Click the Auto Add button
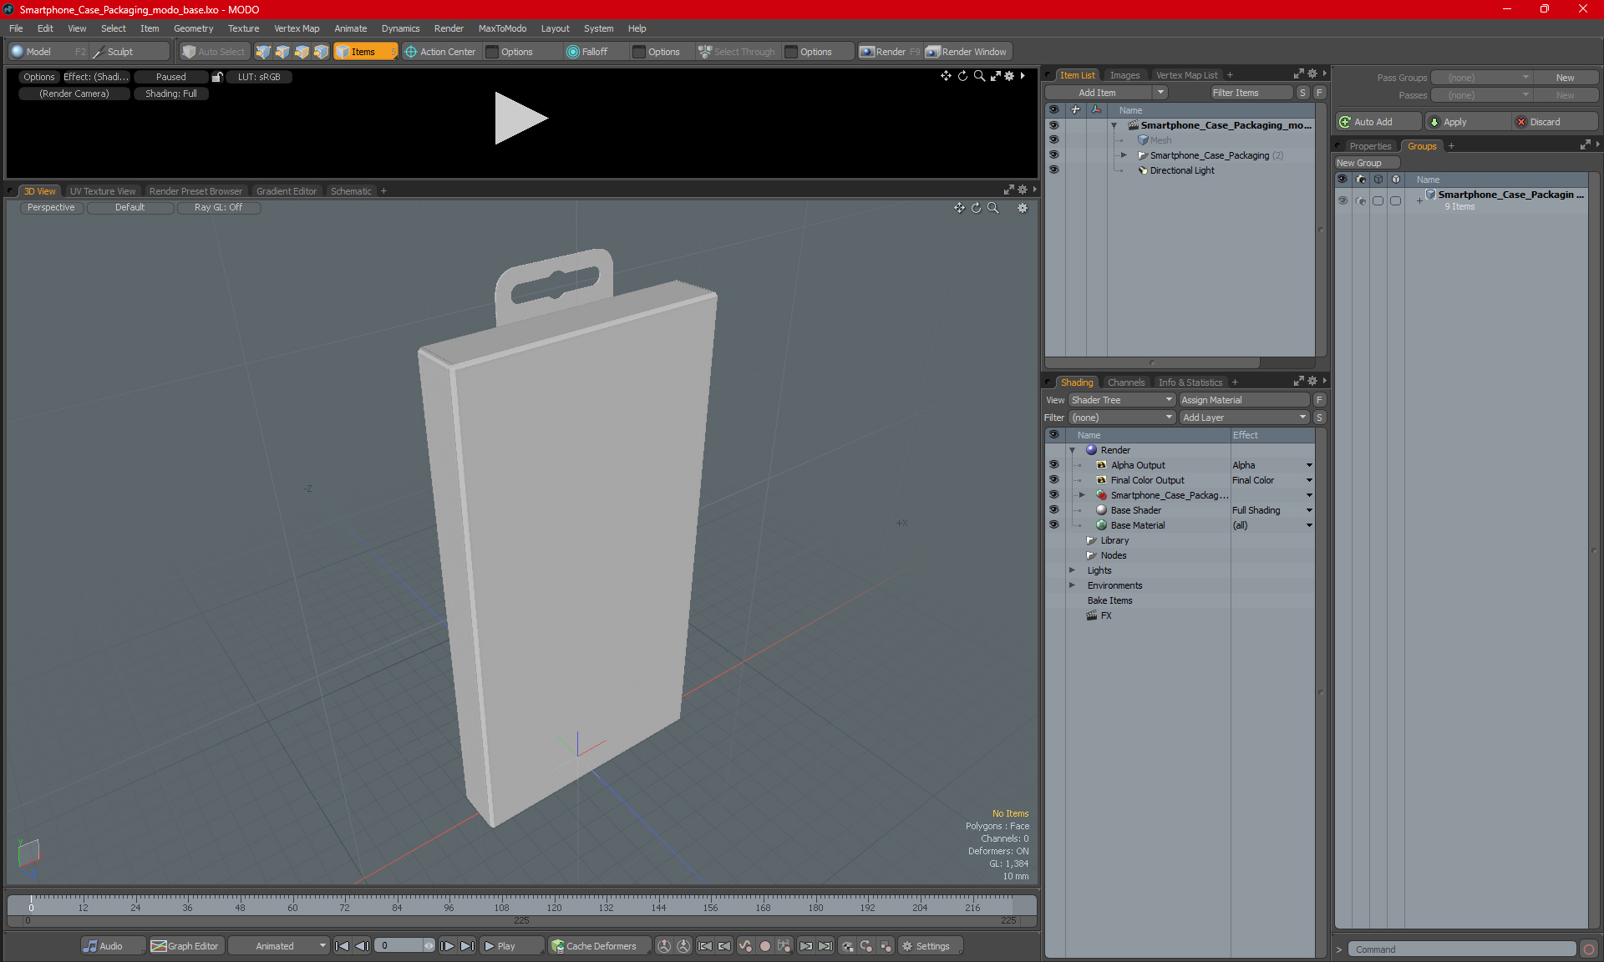Screen dimensions: 1604x962 (x=1373, y=122)
